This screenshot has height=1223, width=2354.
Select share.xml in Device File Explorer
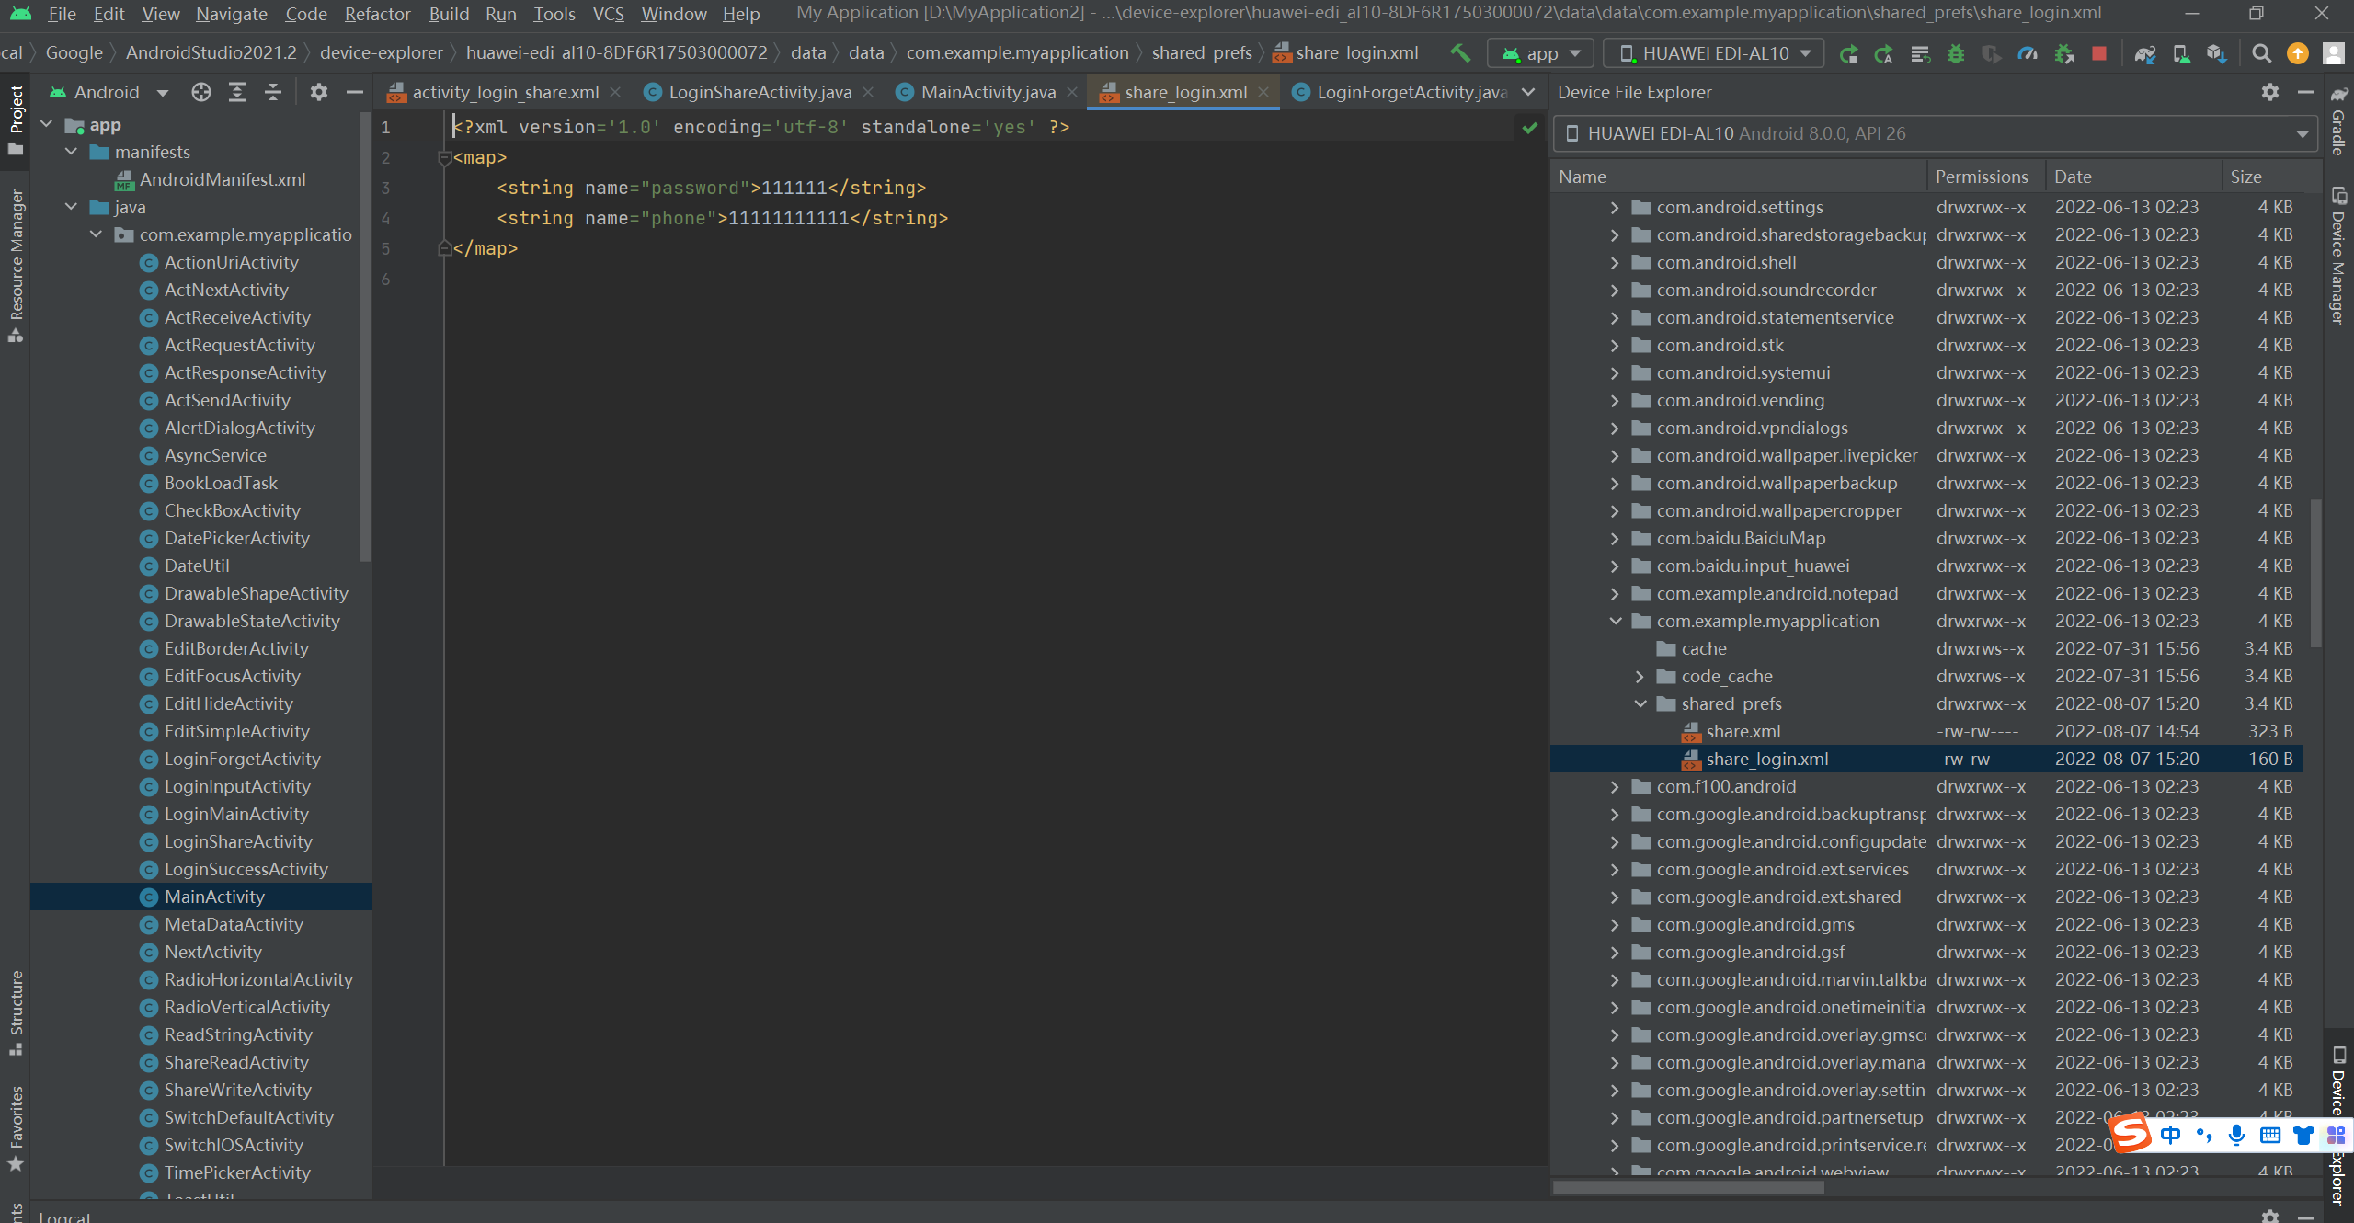1743,731
